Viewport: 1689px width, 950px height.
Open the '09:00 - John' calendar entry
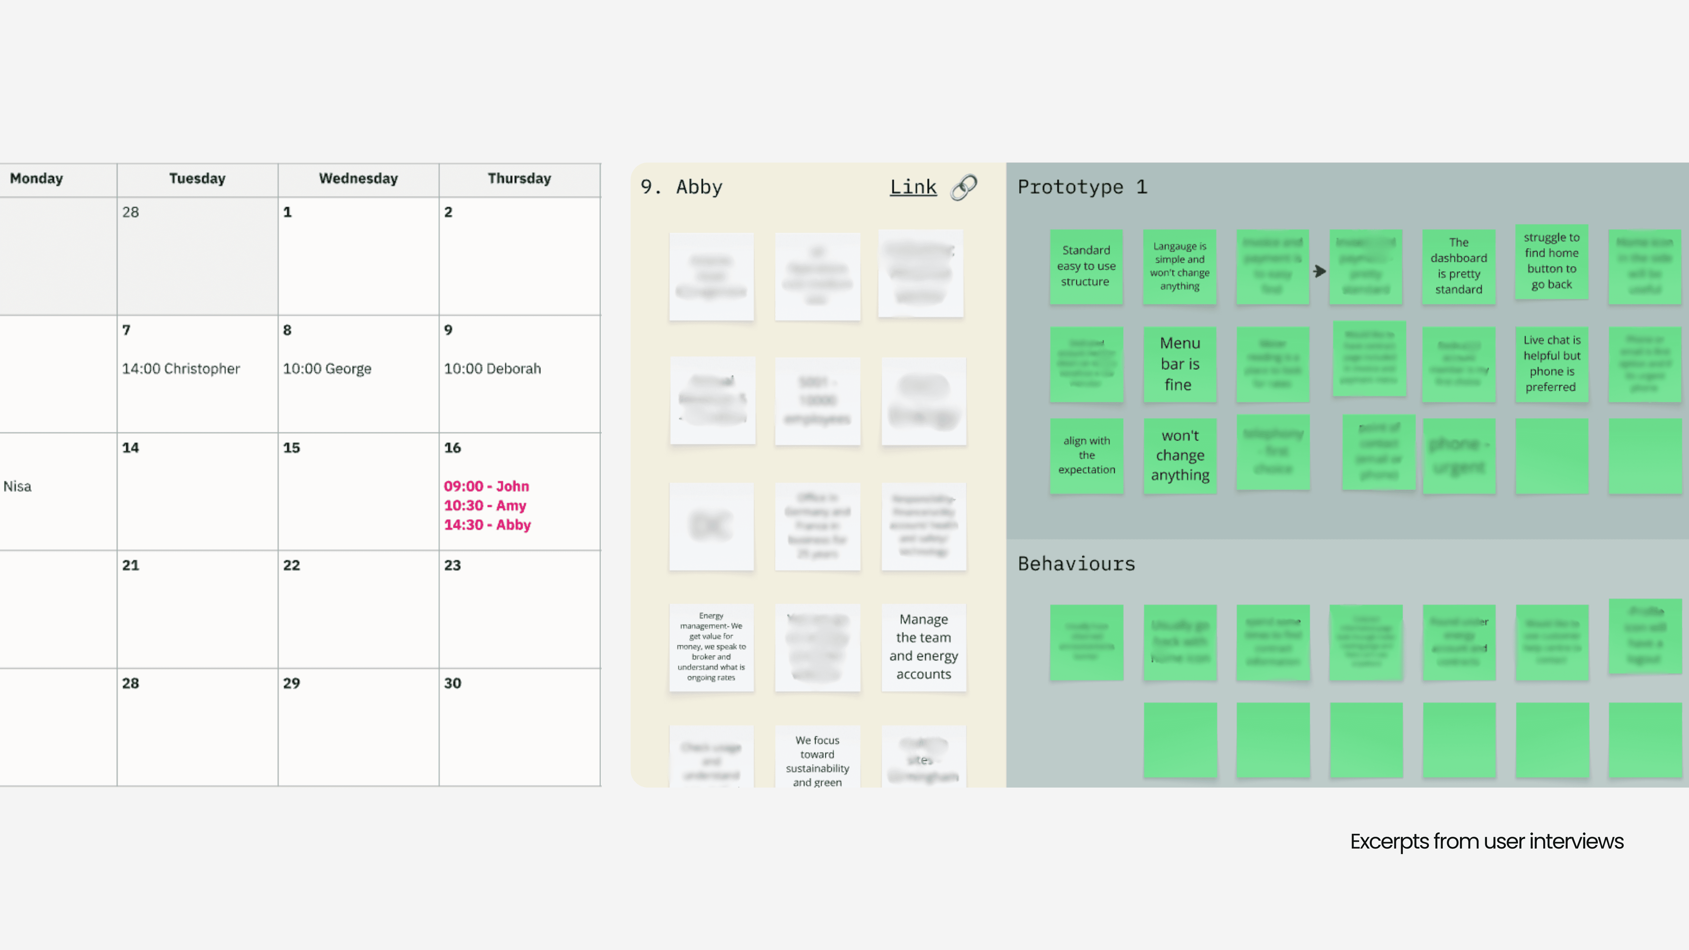(x=486, y=486)
